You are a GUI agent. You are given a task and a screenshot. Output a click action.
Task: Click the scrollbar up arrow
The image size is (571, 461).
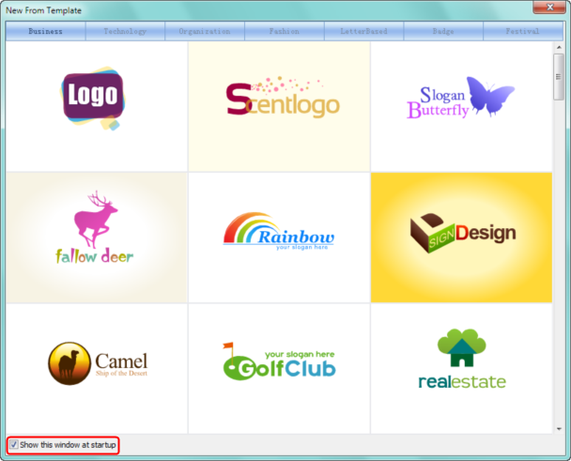point(559,47)
